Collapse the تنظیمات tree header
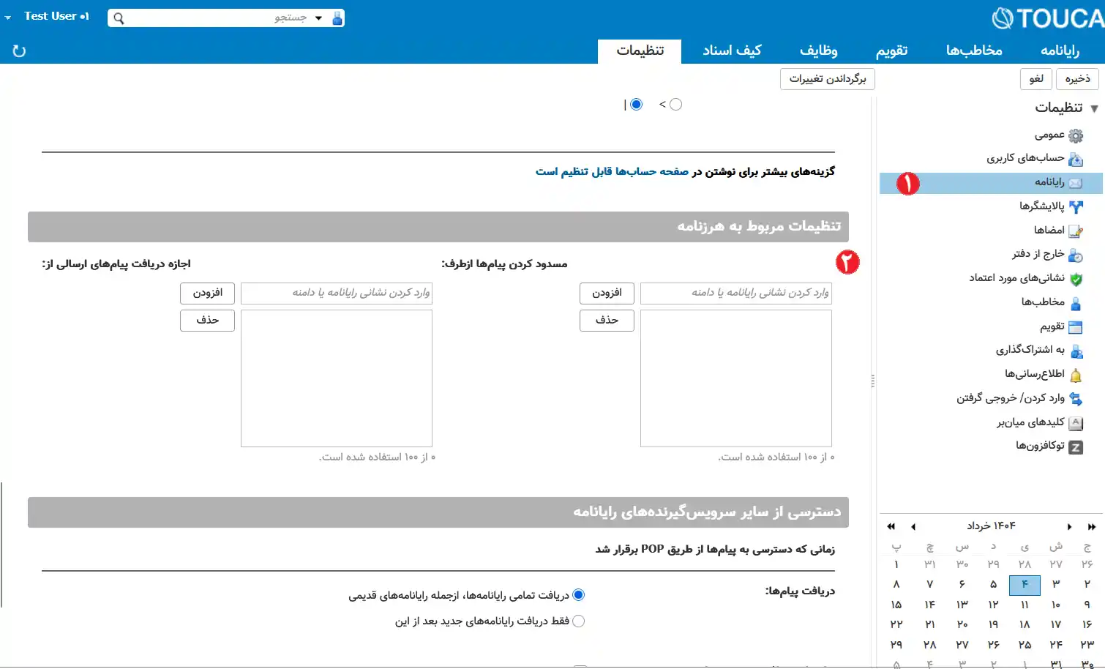Viewport: 1105px width, 669px height. pos(1094,108)
